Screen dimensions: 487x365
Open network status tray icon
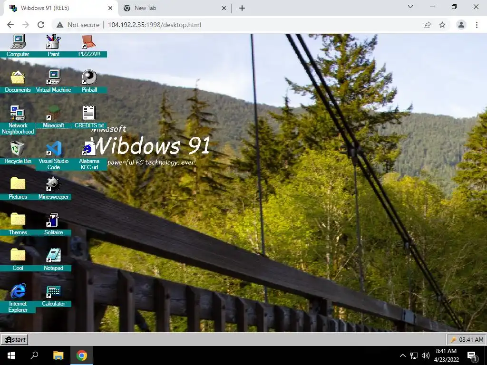coord(414,355)
